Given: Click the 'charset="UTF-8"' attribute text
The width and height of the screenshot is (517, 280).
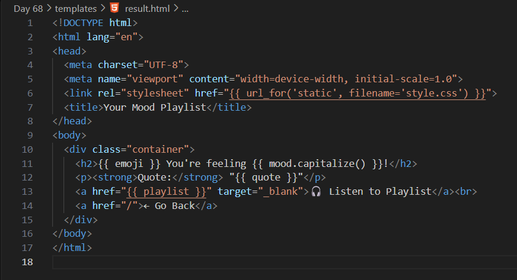Looking at the screenshot, I should [x=141, y=65].
